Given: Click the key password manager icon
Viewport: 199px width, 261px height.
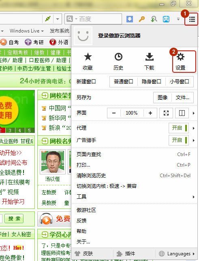Looking at the screenshot, I should (142, 19).
